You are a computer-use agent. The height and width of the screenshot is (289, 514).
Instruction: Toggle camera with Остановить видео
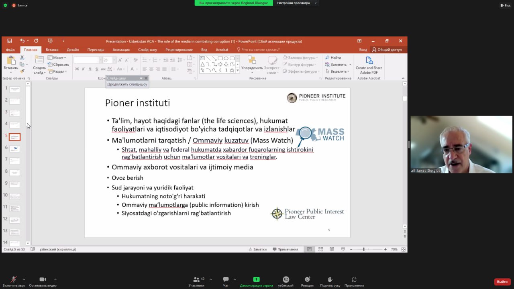(x=43, y=279)
